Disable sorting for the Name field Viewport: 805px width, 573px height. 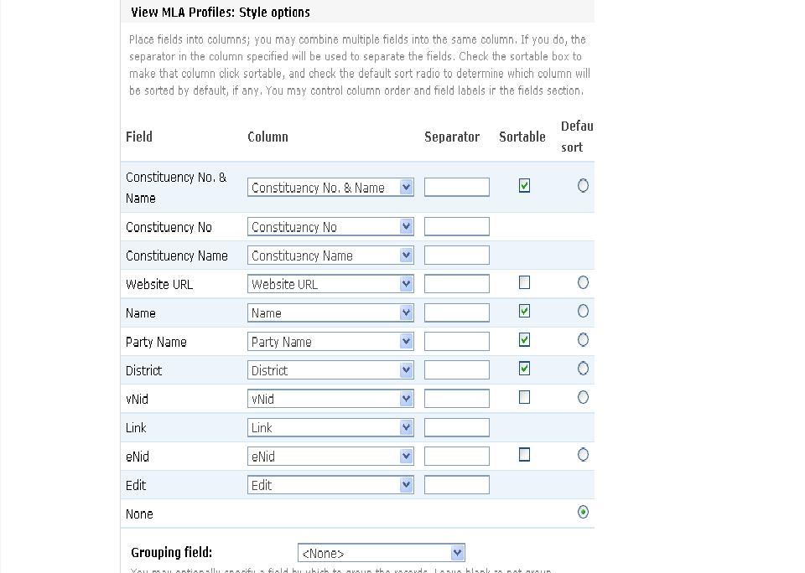(523, 311)
